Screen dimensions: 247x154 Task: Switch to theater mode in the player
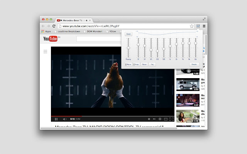tap(166, 119)
